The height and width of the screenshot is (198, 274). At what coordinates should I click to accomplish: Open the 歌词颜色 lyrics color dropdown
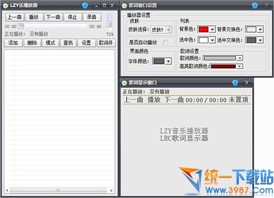239,58
